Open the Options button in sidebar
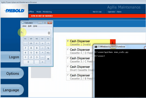This screenshot has height=98, width=146. pyautogui.click(x=12, y=74)
